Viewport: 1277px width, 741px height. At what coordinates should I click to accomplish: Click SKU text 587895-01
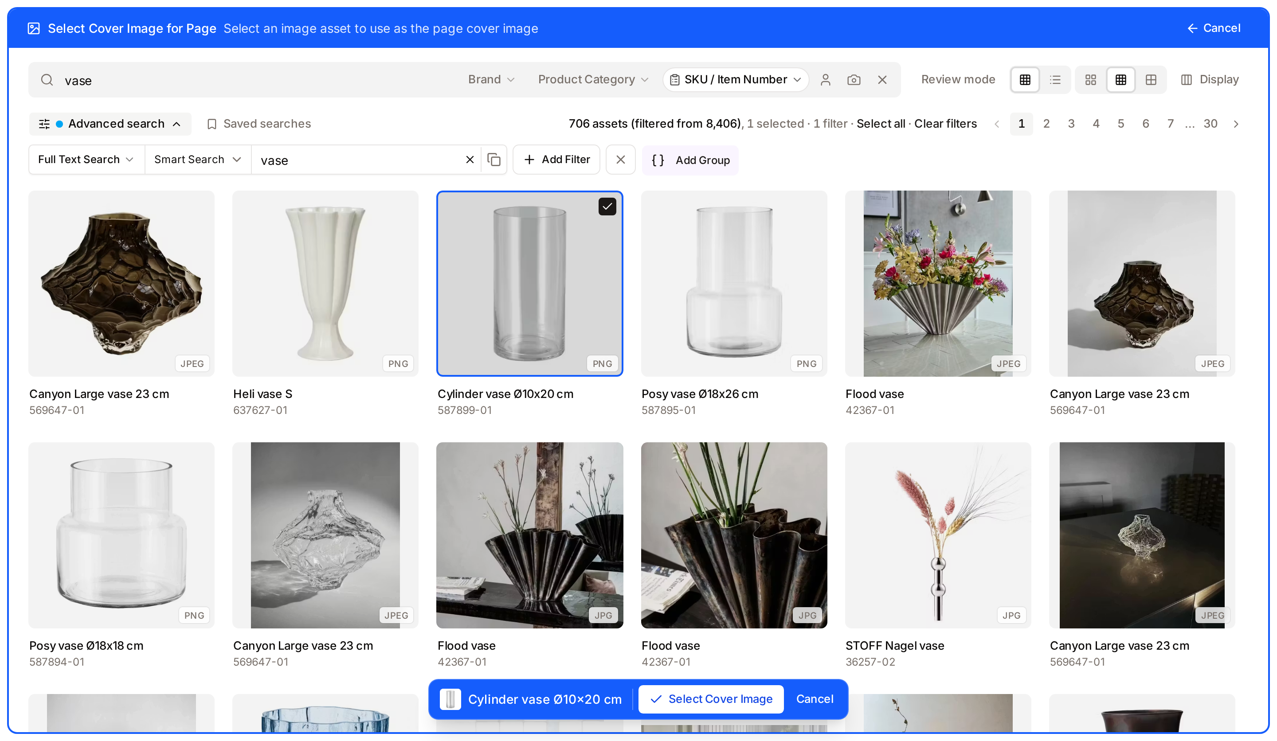coord(668,410)
